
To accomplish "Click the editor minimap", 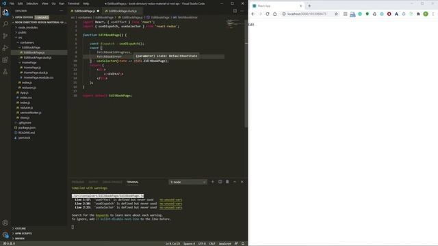I will coord(233,24).
